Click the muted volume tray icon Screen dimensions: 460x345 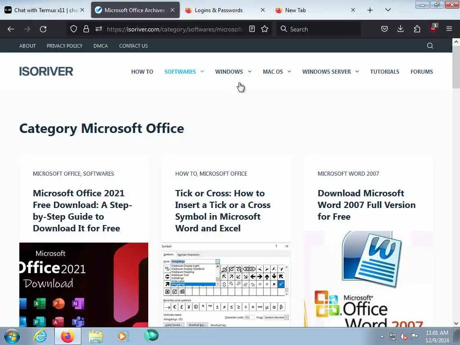[404, 336]
